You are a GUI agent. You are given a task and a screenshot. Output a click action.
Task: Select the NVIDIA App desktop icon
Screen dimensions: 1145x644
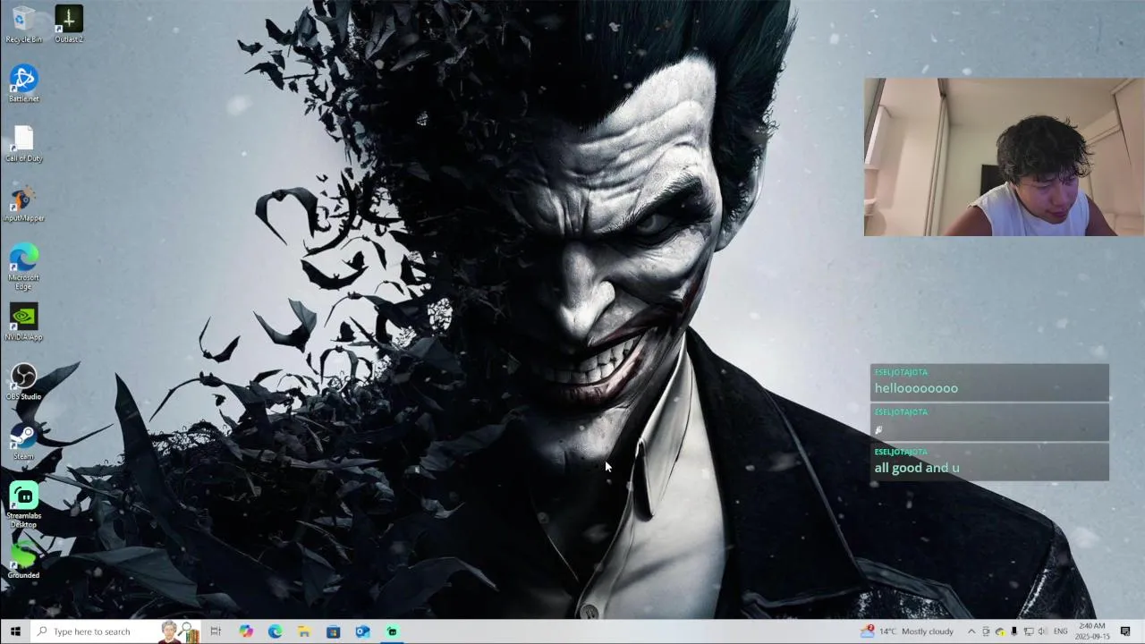point(23,322)
